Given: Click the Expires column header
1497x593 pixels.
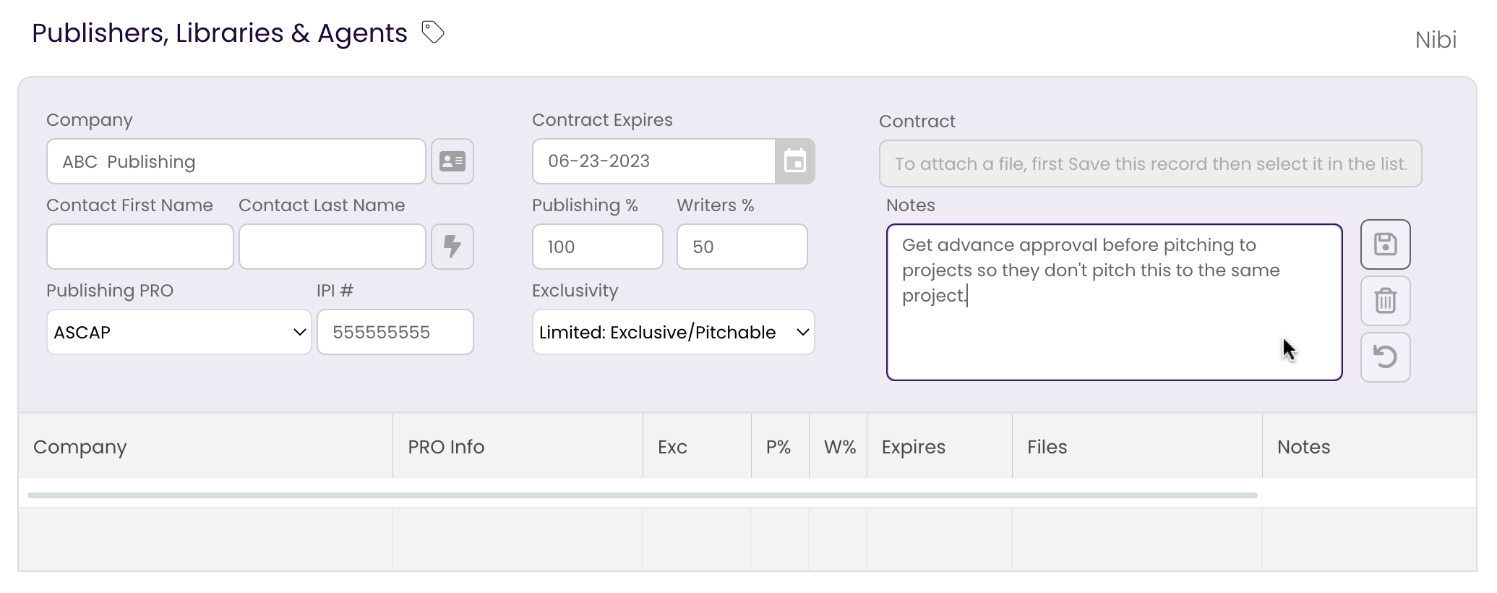Looking at the screenshot, I should (x=940, y=446).
